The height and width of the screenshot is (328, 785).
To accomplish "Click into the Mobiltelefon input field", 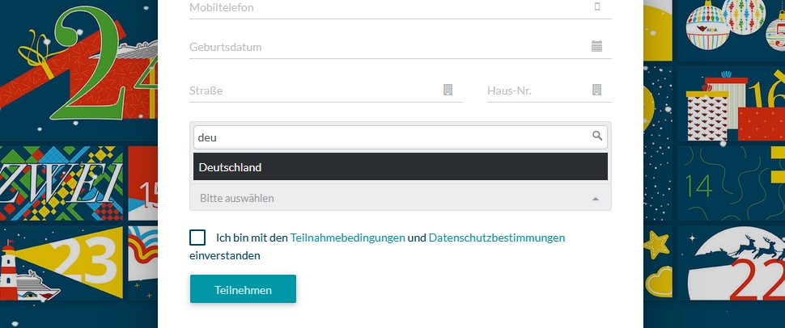I will pyautogui.click(x=380, y=7).
